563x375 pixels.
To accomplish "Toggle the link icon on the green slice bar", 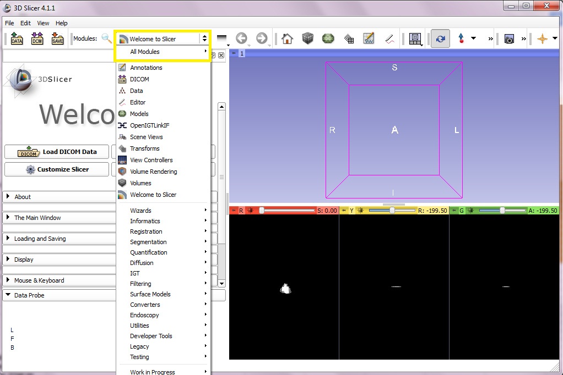I will click(454, 209).
